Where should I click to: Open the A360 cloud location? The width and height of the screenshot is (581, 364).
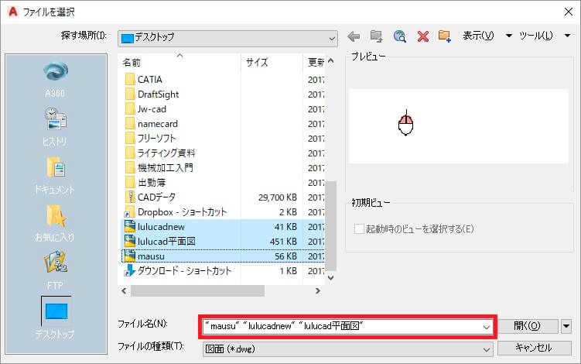55,78
